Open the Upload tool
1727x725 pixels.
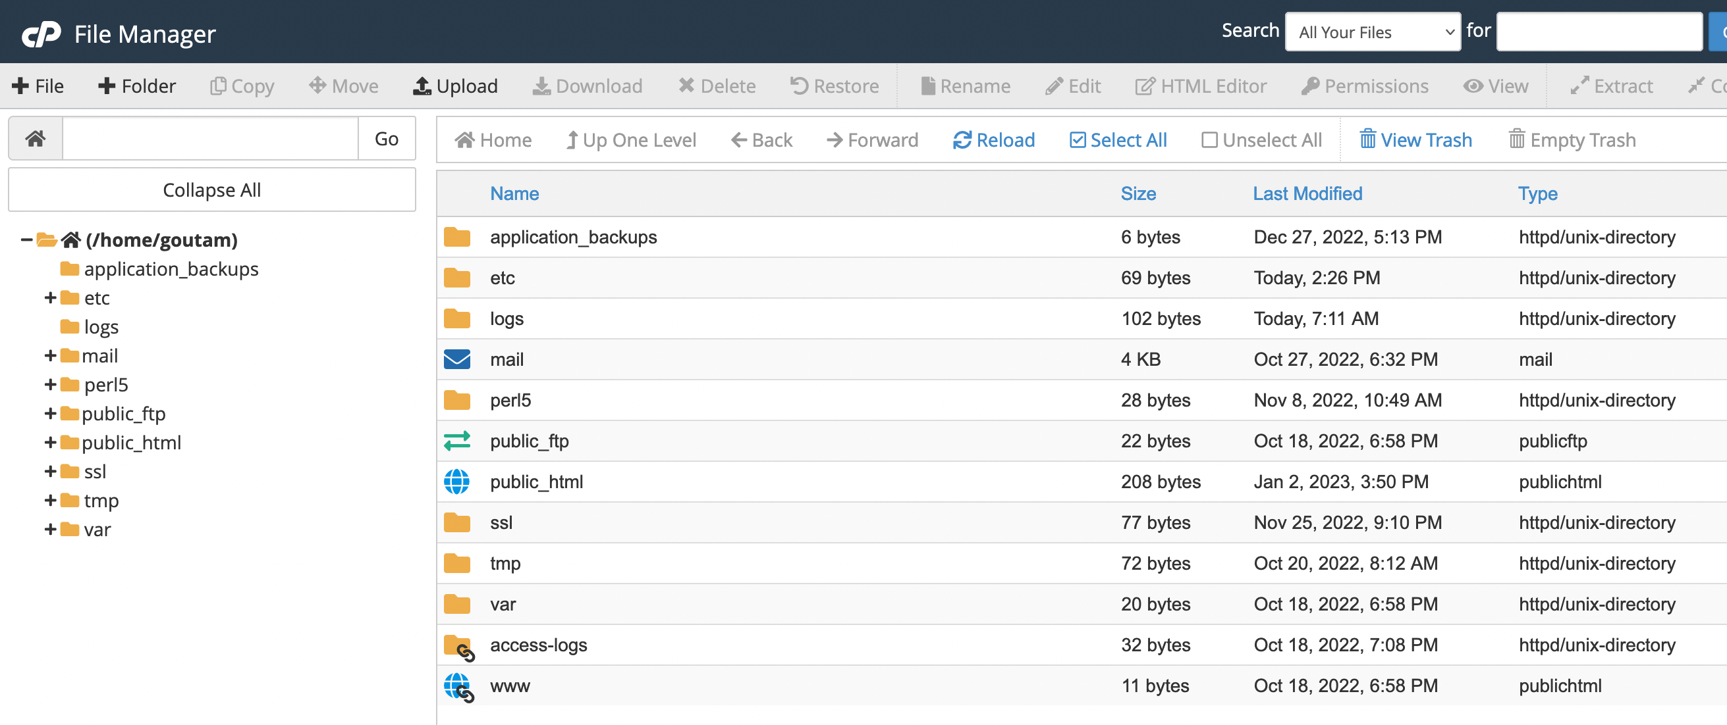tap(455, 86)
